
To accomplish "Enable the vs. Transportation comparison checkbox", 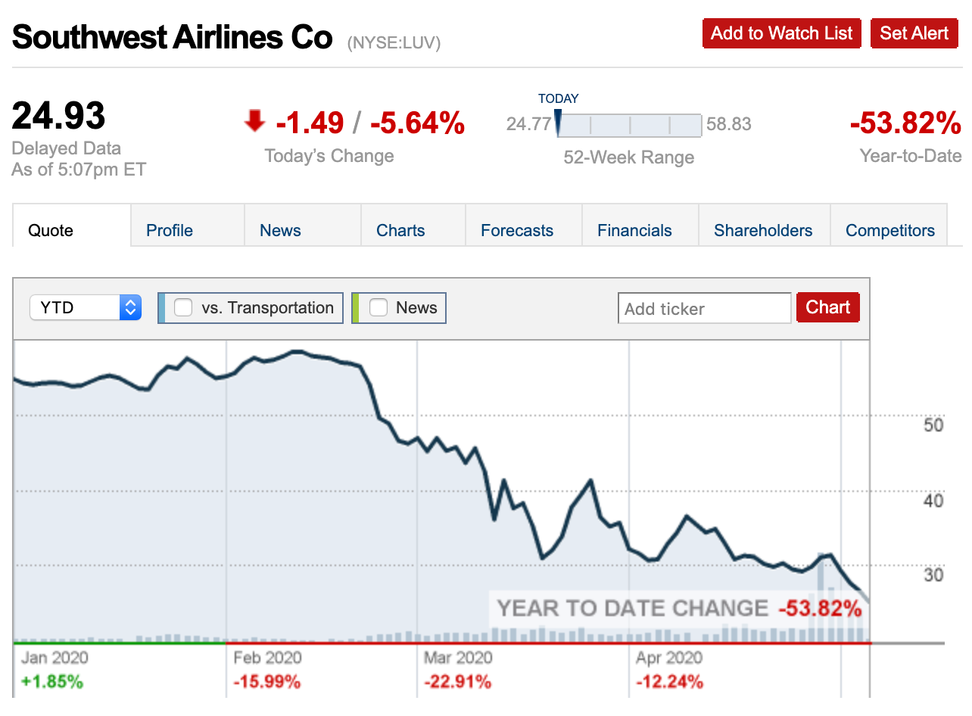I will point(182,307).
